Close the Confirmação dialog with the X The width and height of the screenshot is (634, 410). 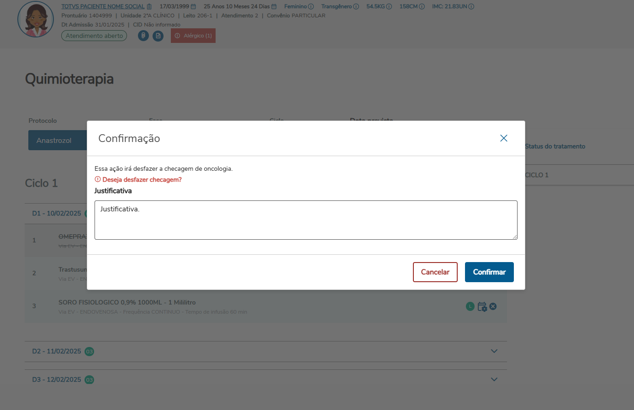[x=504, y=138]
